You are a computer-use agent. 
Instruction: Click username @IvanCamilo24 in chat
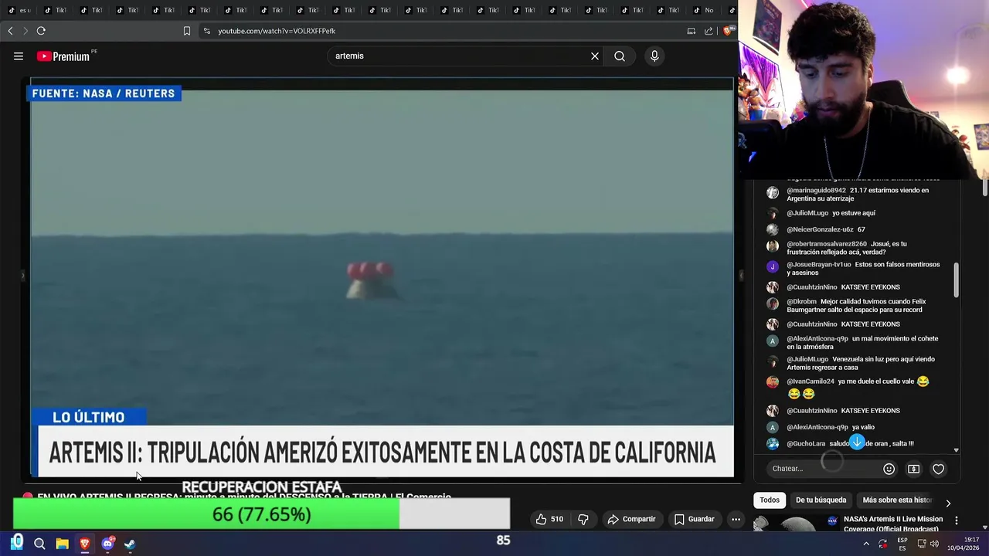(810, 381)
